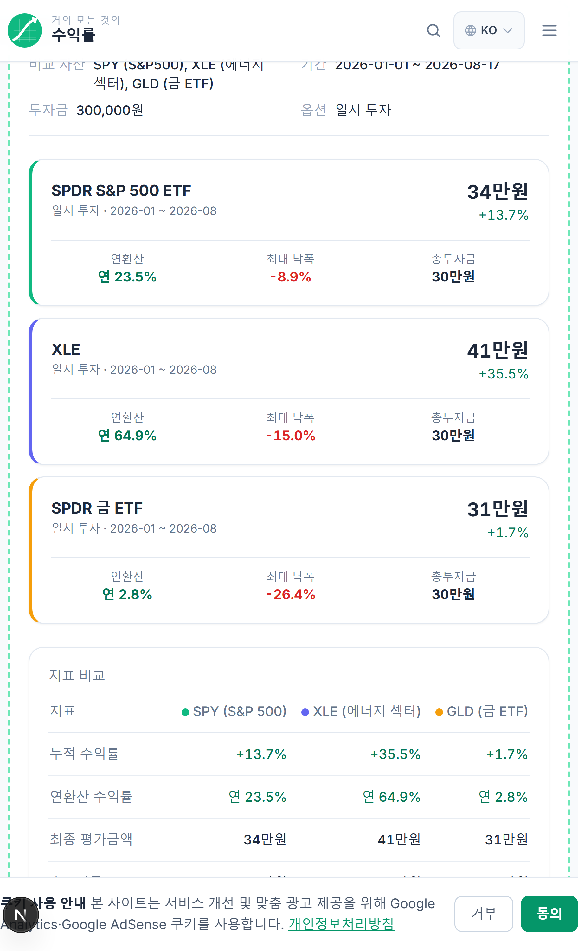This screenshot has height=951, width=578.
Task: Accept cookies with 동의 button
Action: click(549, 914)
